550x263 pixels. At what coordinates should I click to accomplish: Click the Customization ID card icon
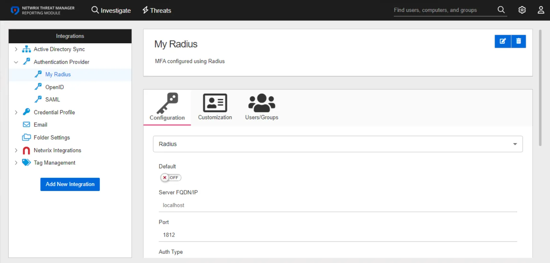(215, 103)
